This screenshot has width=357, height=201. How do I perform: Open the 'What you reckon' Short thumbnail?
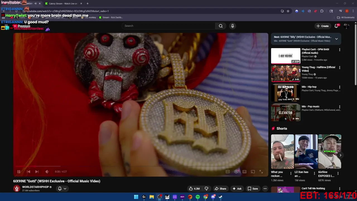(x=282, y=152)
